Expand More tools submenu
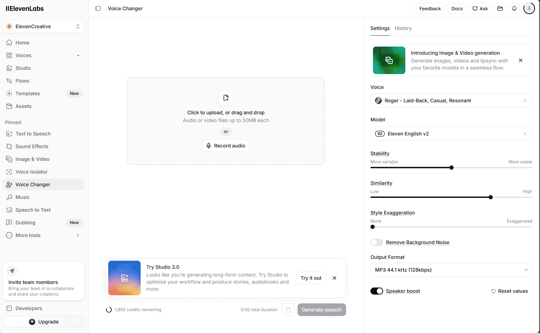Viewport: 540px width, 333px height. [x=43, y=235]
